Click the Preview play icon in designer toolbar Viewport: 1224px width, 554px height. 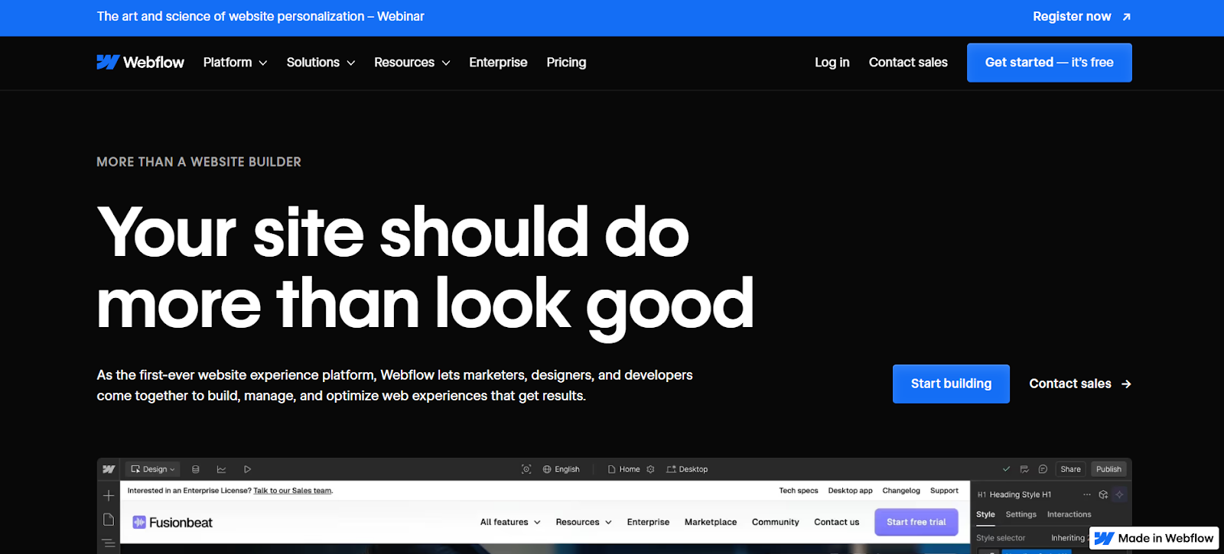247,469
